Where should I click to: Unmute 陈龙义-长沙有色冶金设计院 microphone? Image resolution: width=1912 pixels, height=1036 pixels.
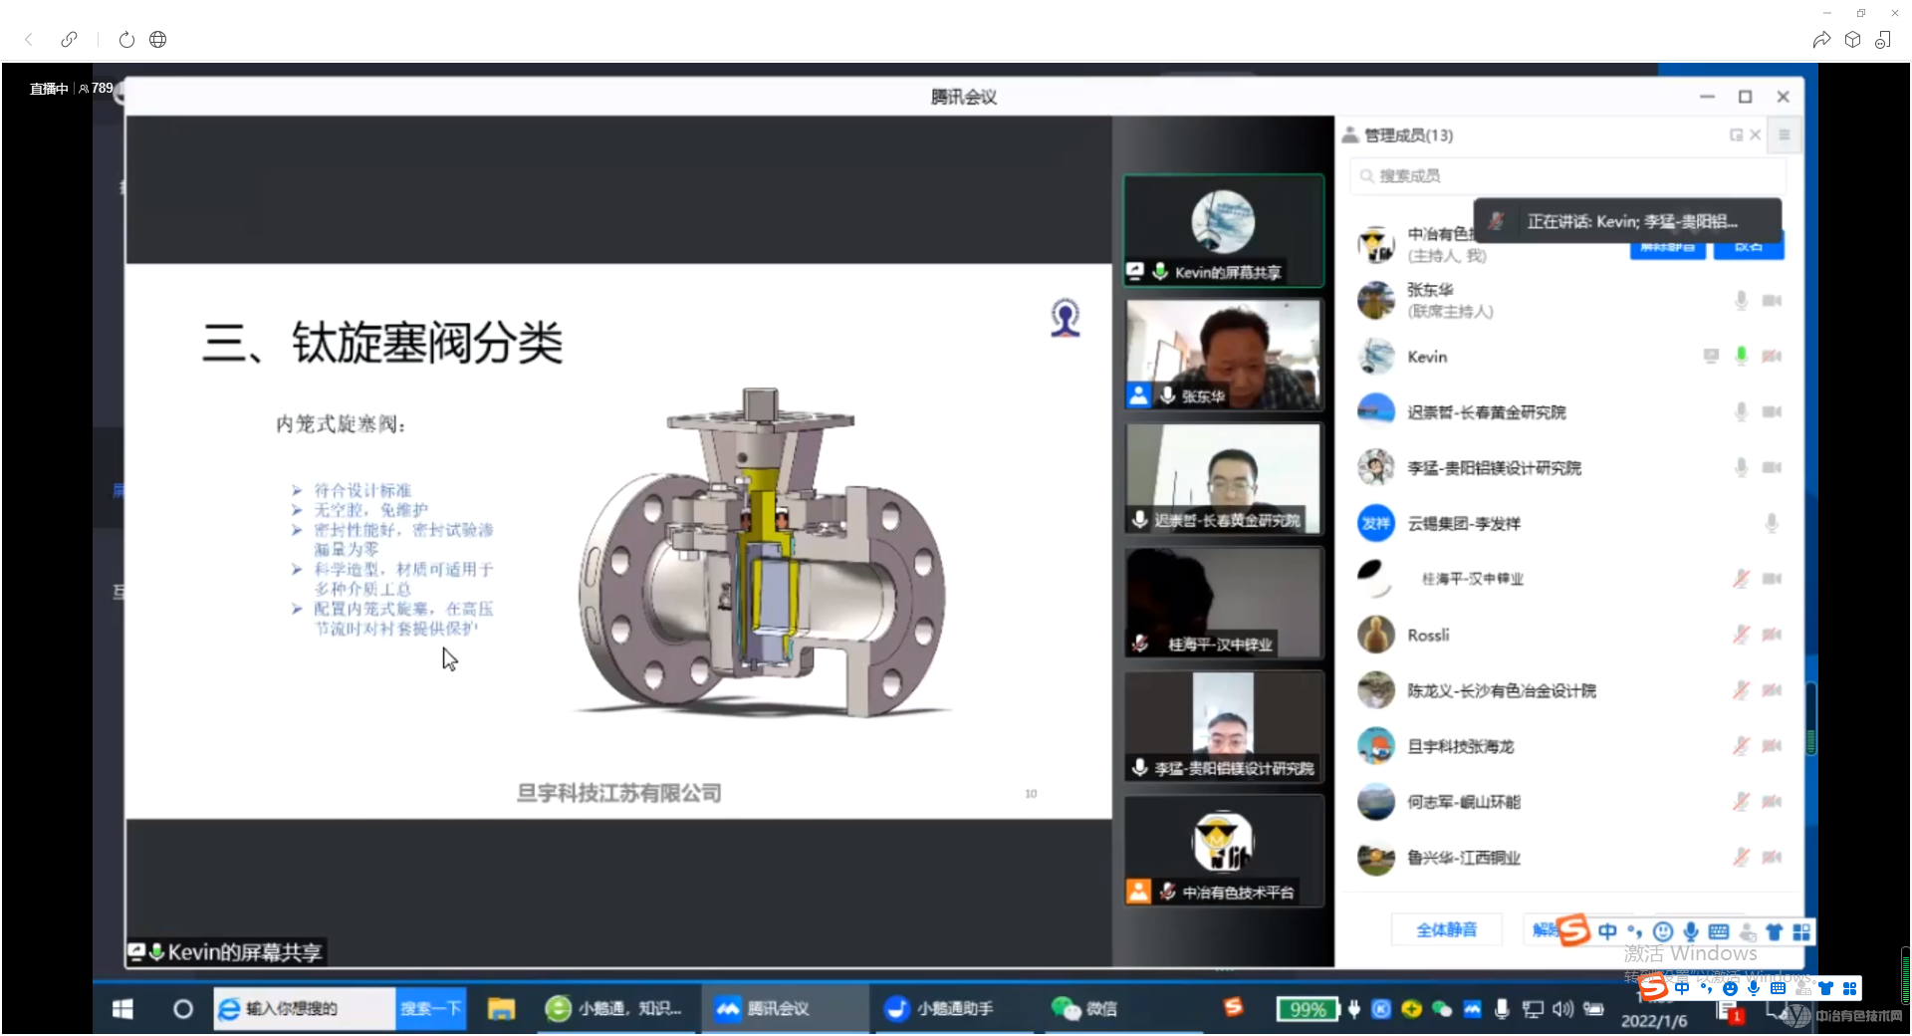pos(1741,690)
